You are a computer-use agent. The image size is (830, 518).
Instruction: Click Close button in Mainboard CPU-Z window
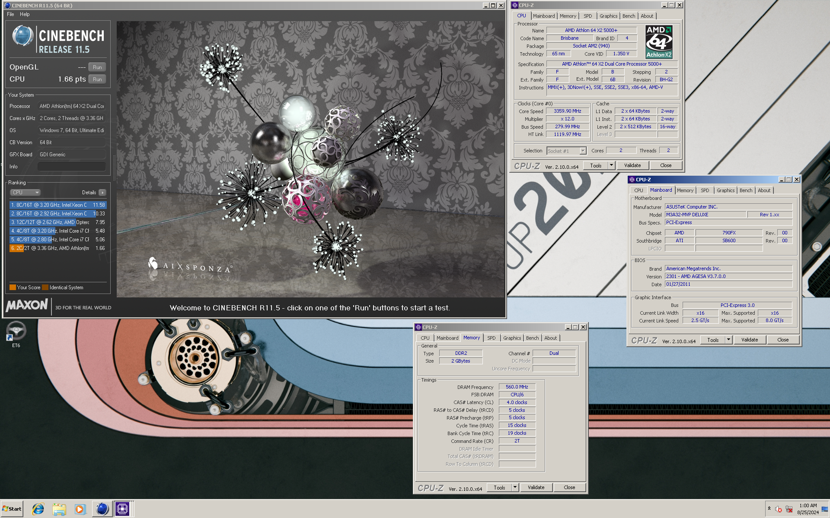coord(783,340)
